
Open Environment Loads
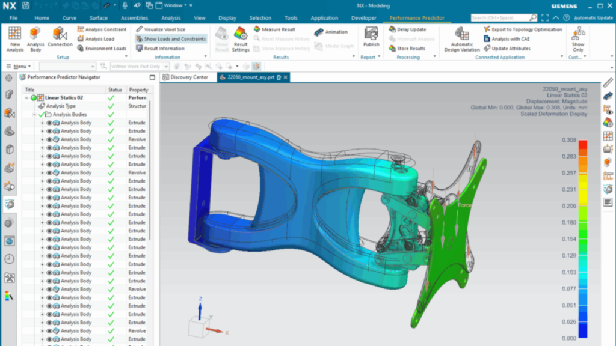pyautogui.click(x=102, y=49)
